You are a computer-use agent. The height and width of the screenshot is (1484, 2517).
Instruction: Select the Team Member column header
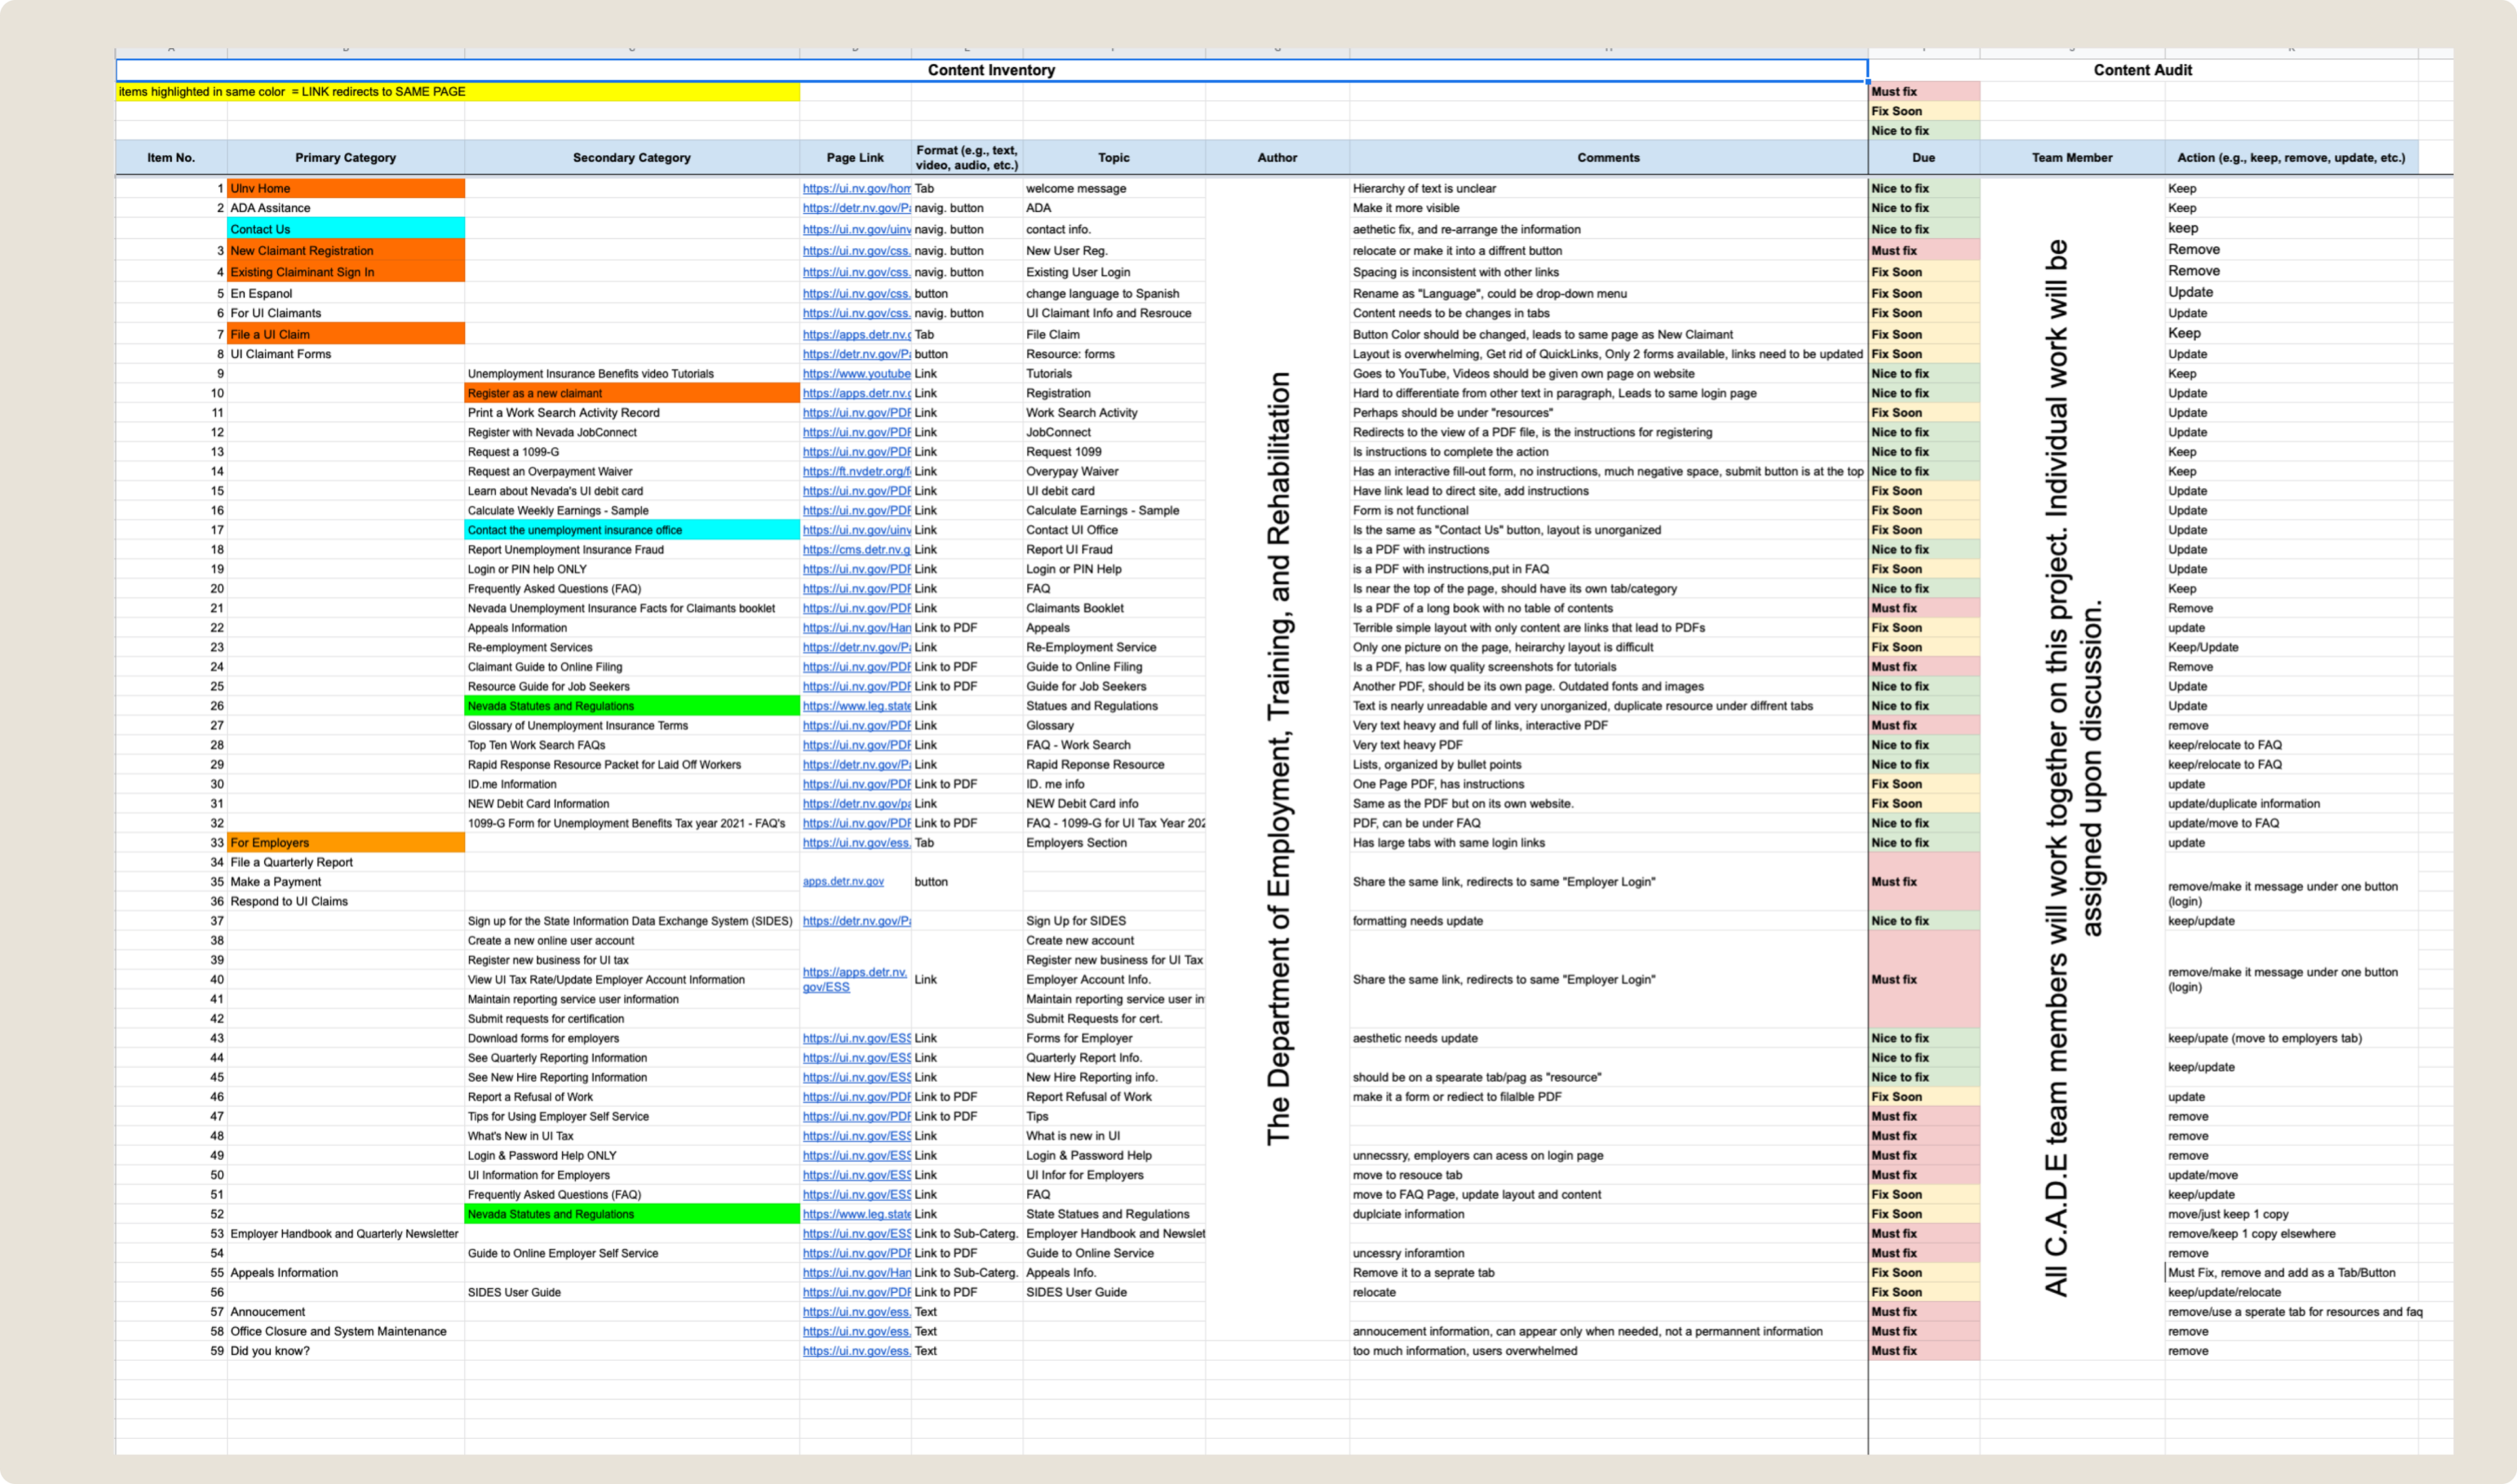click(2072, 157)
